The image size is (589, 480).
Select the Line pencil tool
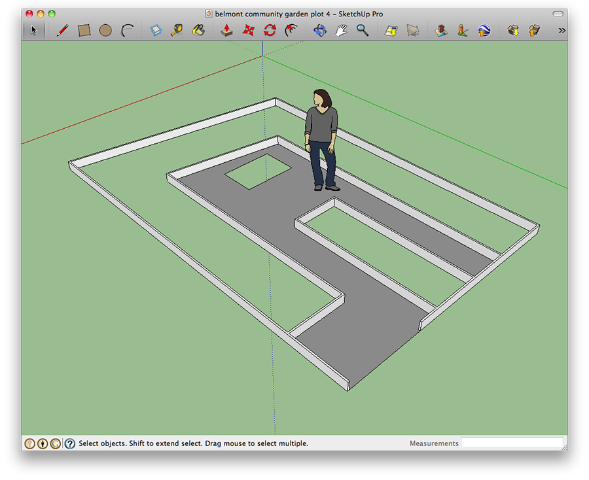tap(63, 30)
